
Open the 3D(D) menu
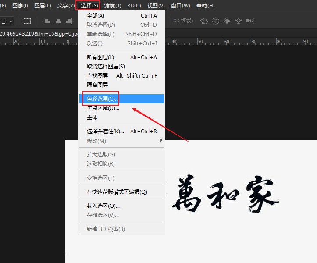click(134, 5)
